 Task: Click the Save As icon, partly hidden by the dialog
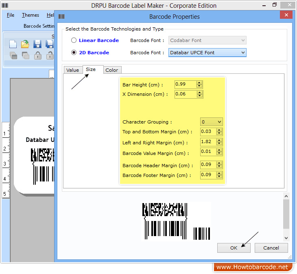pyautogui.click(x=50, y=44)
